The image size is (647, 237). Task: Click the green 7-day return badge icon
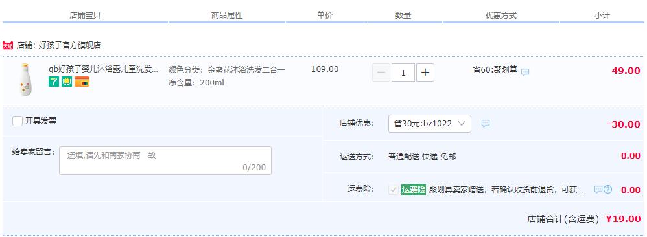click(x=54, y=82)
